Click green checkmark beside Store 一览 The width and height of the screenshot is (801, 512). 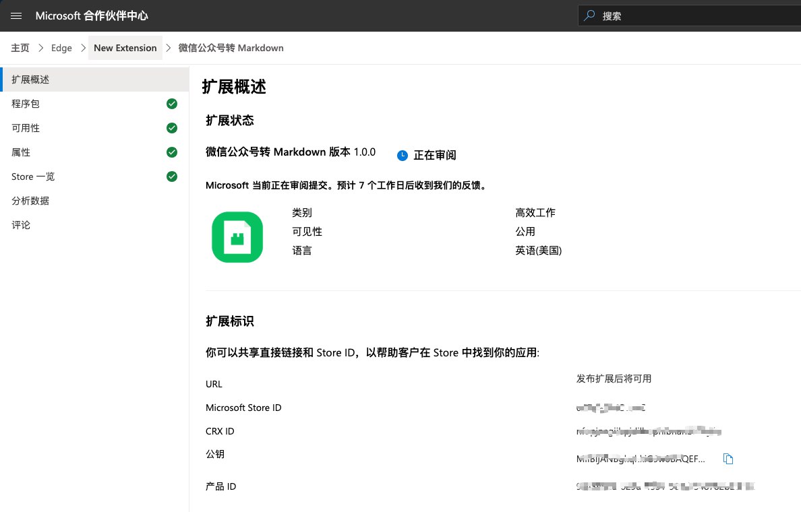tap(172, 177)
